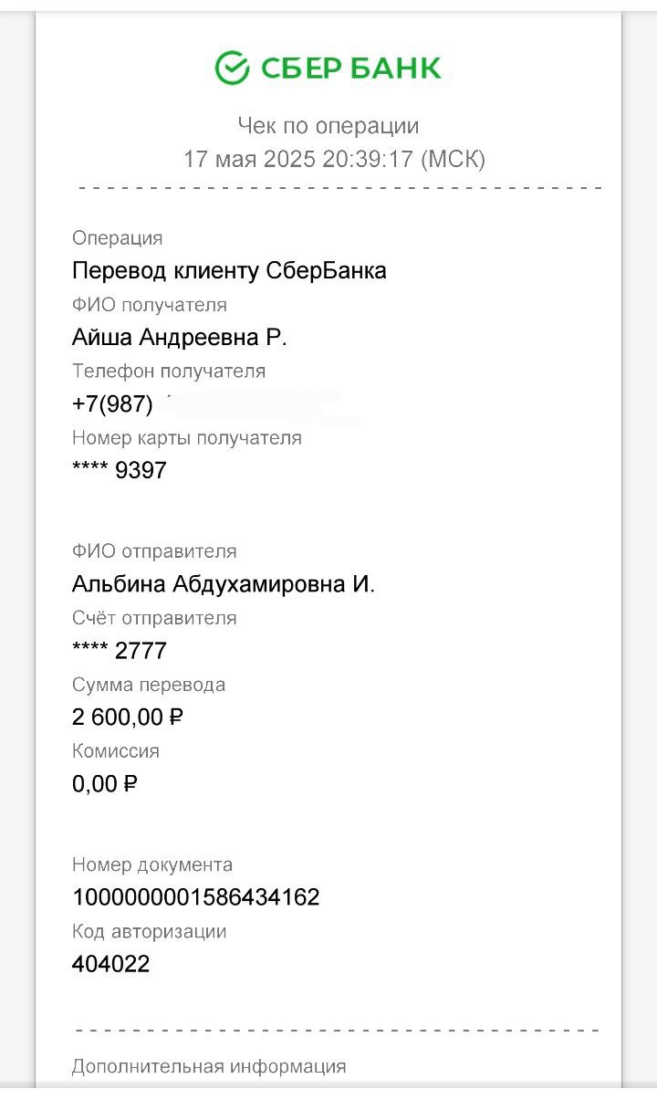The height and width of the screenshot is (1110, 657).
Task: Click the transfer amount 2 600,00 ₽
Action: click(x=128, y=717)
